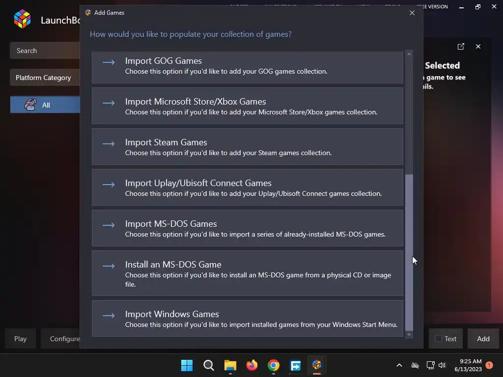Click arrow icon beside Import Uplay/Ubisoft Connect Games

[x=109, y=185]
